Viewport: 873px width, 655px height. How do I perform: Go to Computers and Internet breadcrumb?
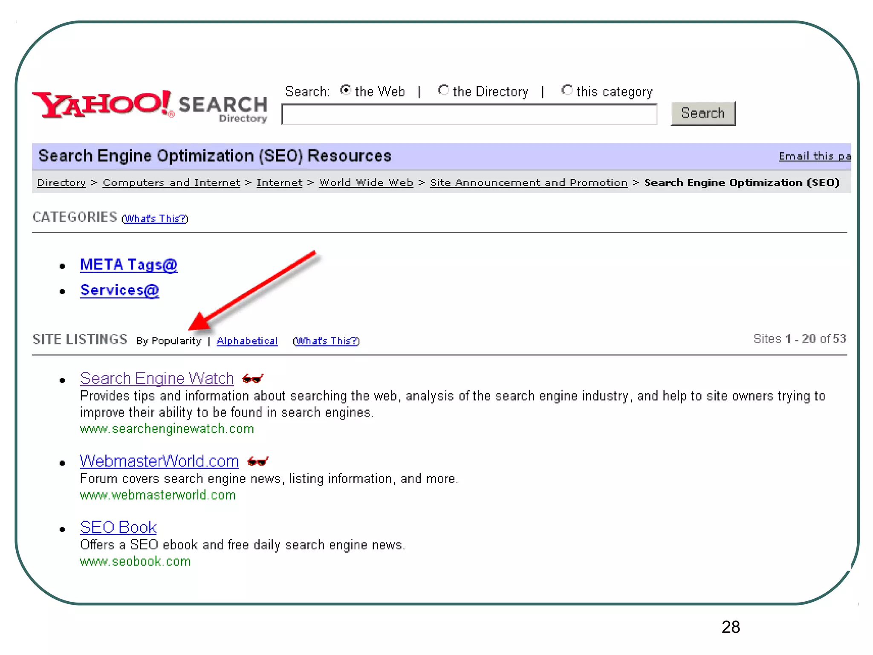pyautogui.click(x=171, y=183)
